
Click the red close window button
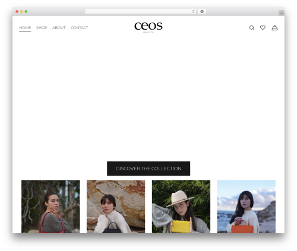[17, 12]
